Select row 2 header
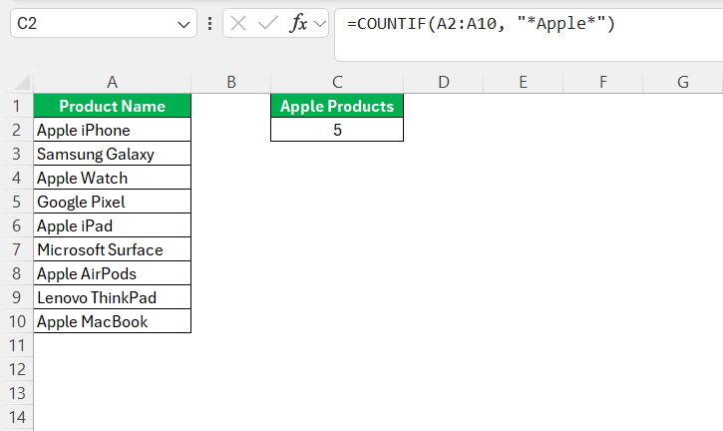723x431 pixels. pyautogui.click(x=17, y=130)
